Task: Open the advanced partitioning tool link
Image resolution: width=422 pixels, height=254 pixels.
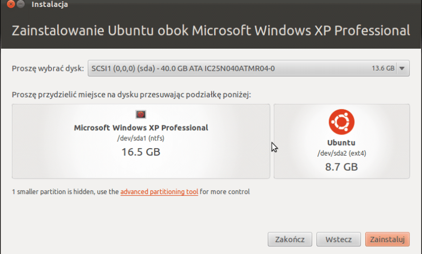Action: pos(159,192)
